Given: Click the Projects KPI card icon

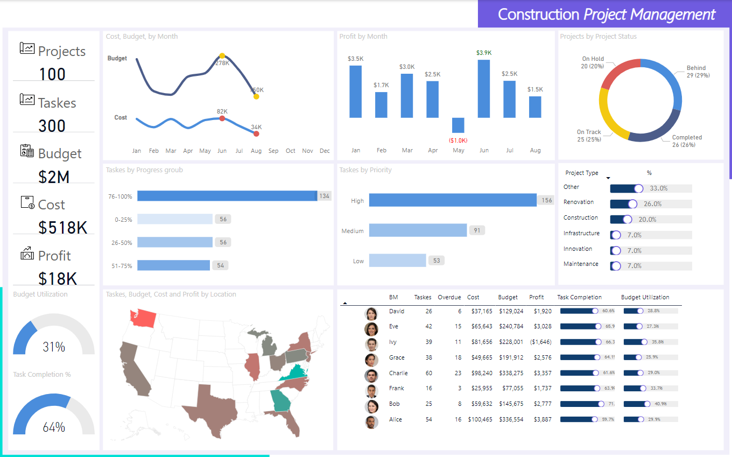Looking at the screenshot, I should point(27,48).
